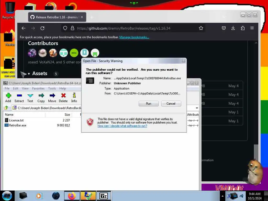The image size is (268, 201).
Task: Click Run in the security warning
Action: pos(149,104)
